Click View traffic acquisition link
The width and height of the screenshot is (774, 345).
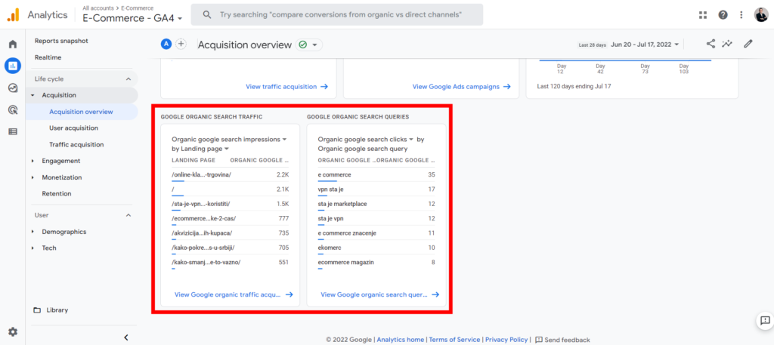tap(286, 87)
